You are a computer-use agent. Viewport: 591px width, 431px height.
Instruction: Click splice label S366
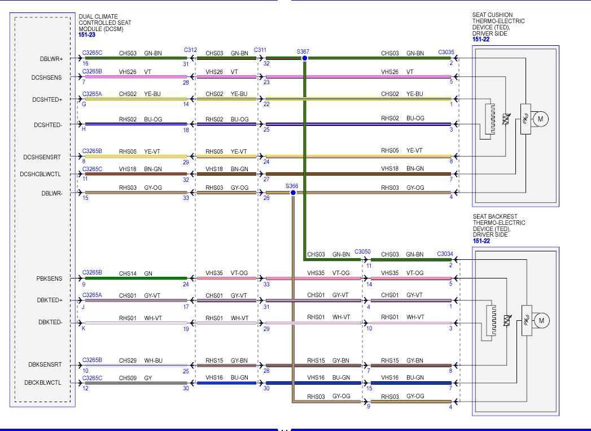tap(292, 186)
